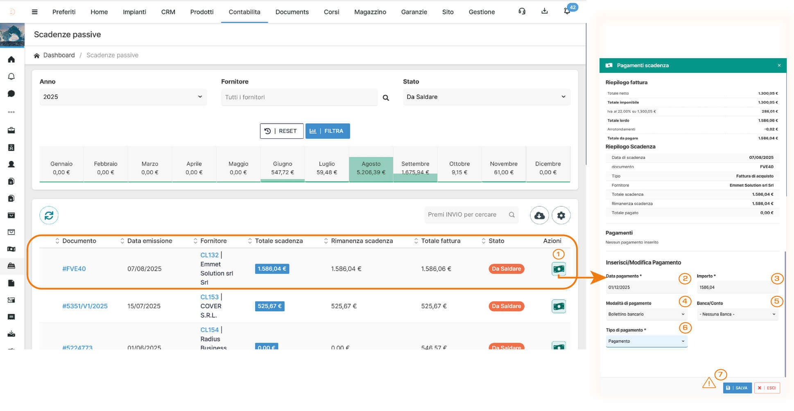This screenshot has width=794, height=411.
Task: Click the download icon in top bar
Action: (544, 11)
